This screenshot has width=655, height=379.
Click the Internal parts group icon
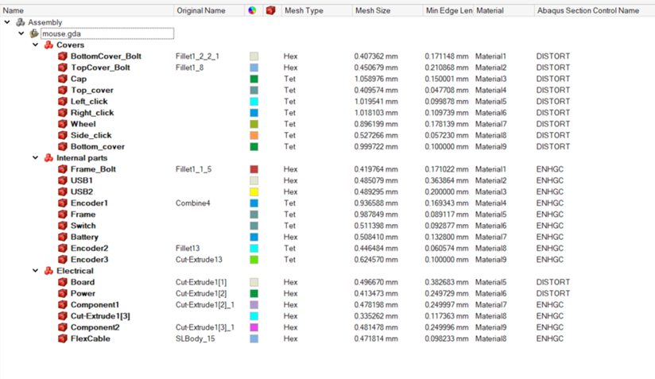click(48, 158)
